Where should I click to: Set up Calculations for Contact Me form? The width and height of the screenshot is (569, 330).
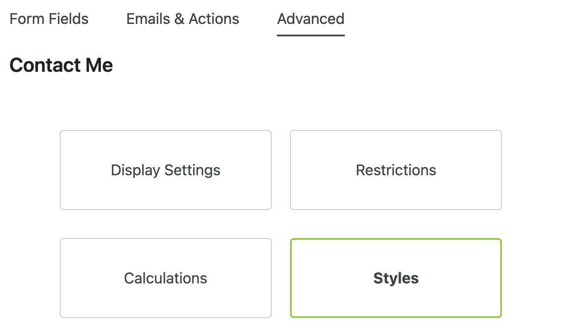[x=166, y=278]
